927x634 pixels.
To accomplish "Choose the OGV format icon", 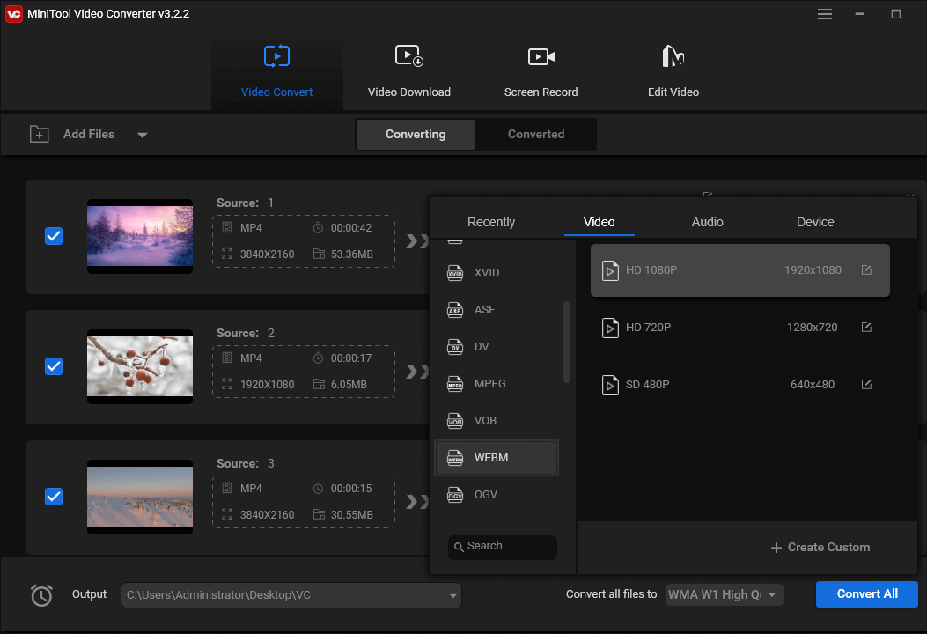I will pyautogui.click(x=454, y=494).
